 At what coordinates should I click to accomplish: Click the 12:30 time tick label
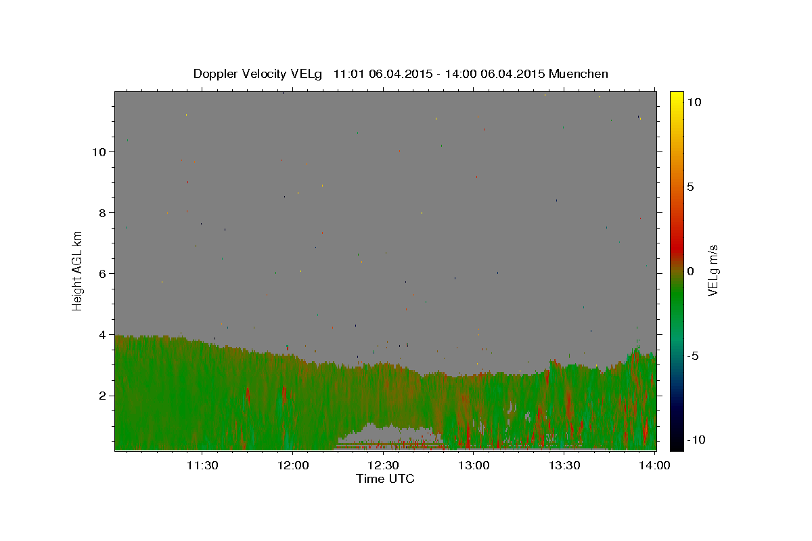pos(383,465)
